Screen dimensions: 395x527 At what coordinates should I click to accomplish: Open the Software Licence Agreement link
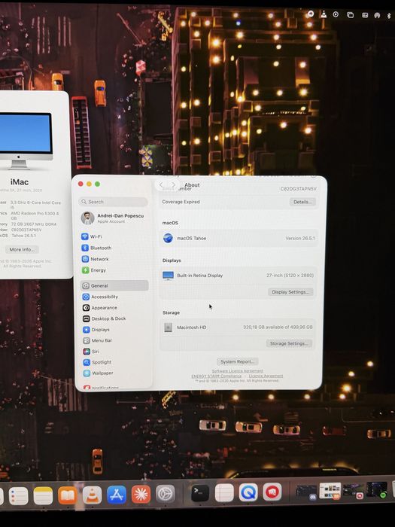tap(238, 370)
